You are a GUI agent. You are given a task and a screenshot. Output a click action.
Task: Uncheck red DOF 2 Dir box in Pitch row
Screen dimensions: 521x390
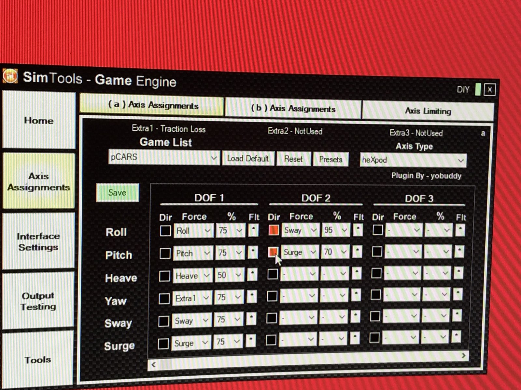[x=273, y=252]
